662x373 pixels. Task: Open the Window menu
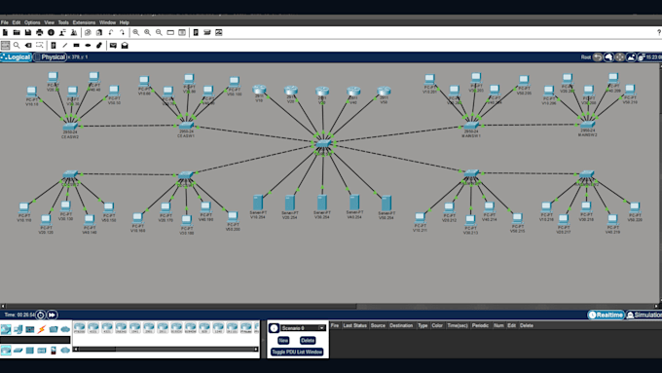[x=107, y=22]
